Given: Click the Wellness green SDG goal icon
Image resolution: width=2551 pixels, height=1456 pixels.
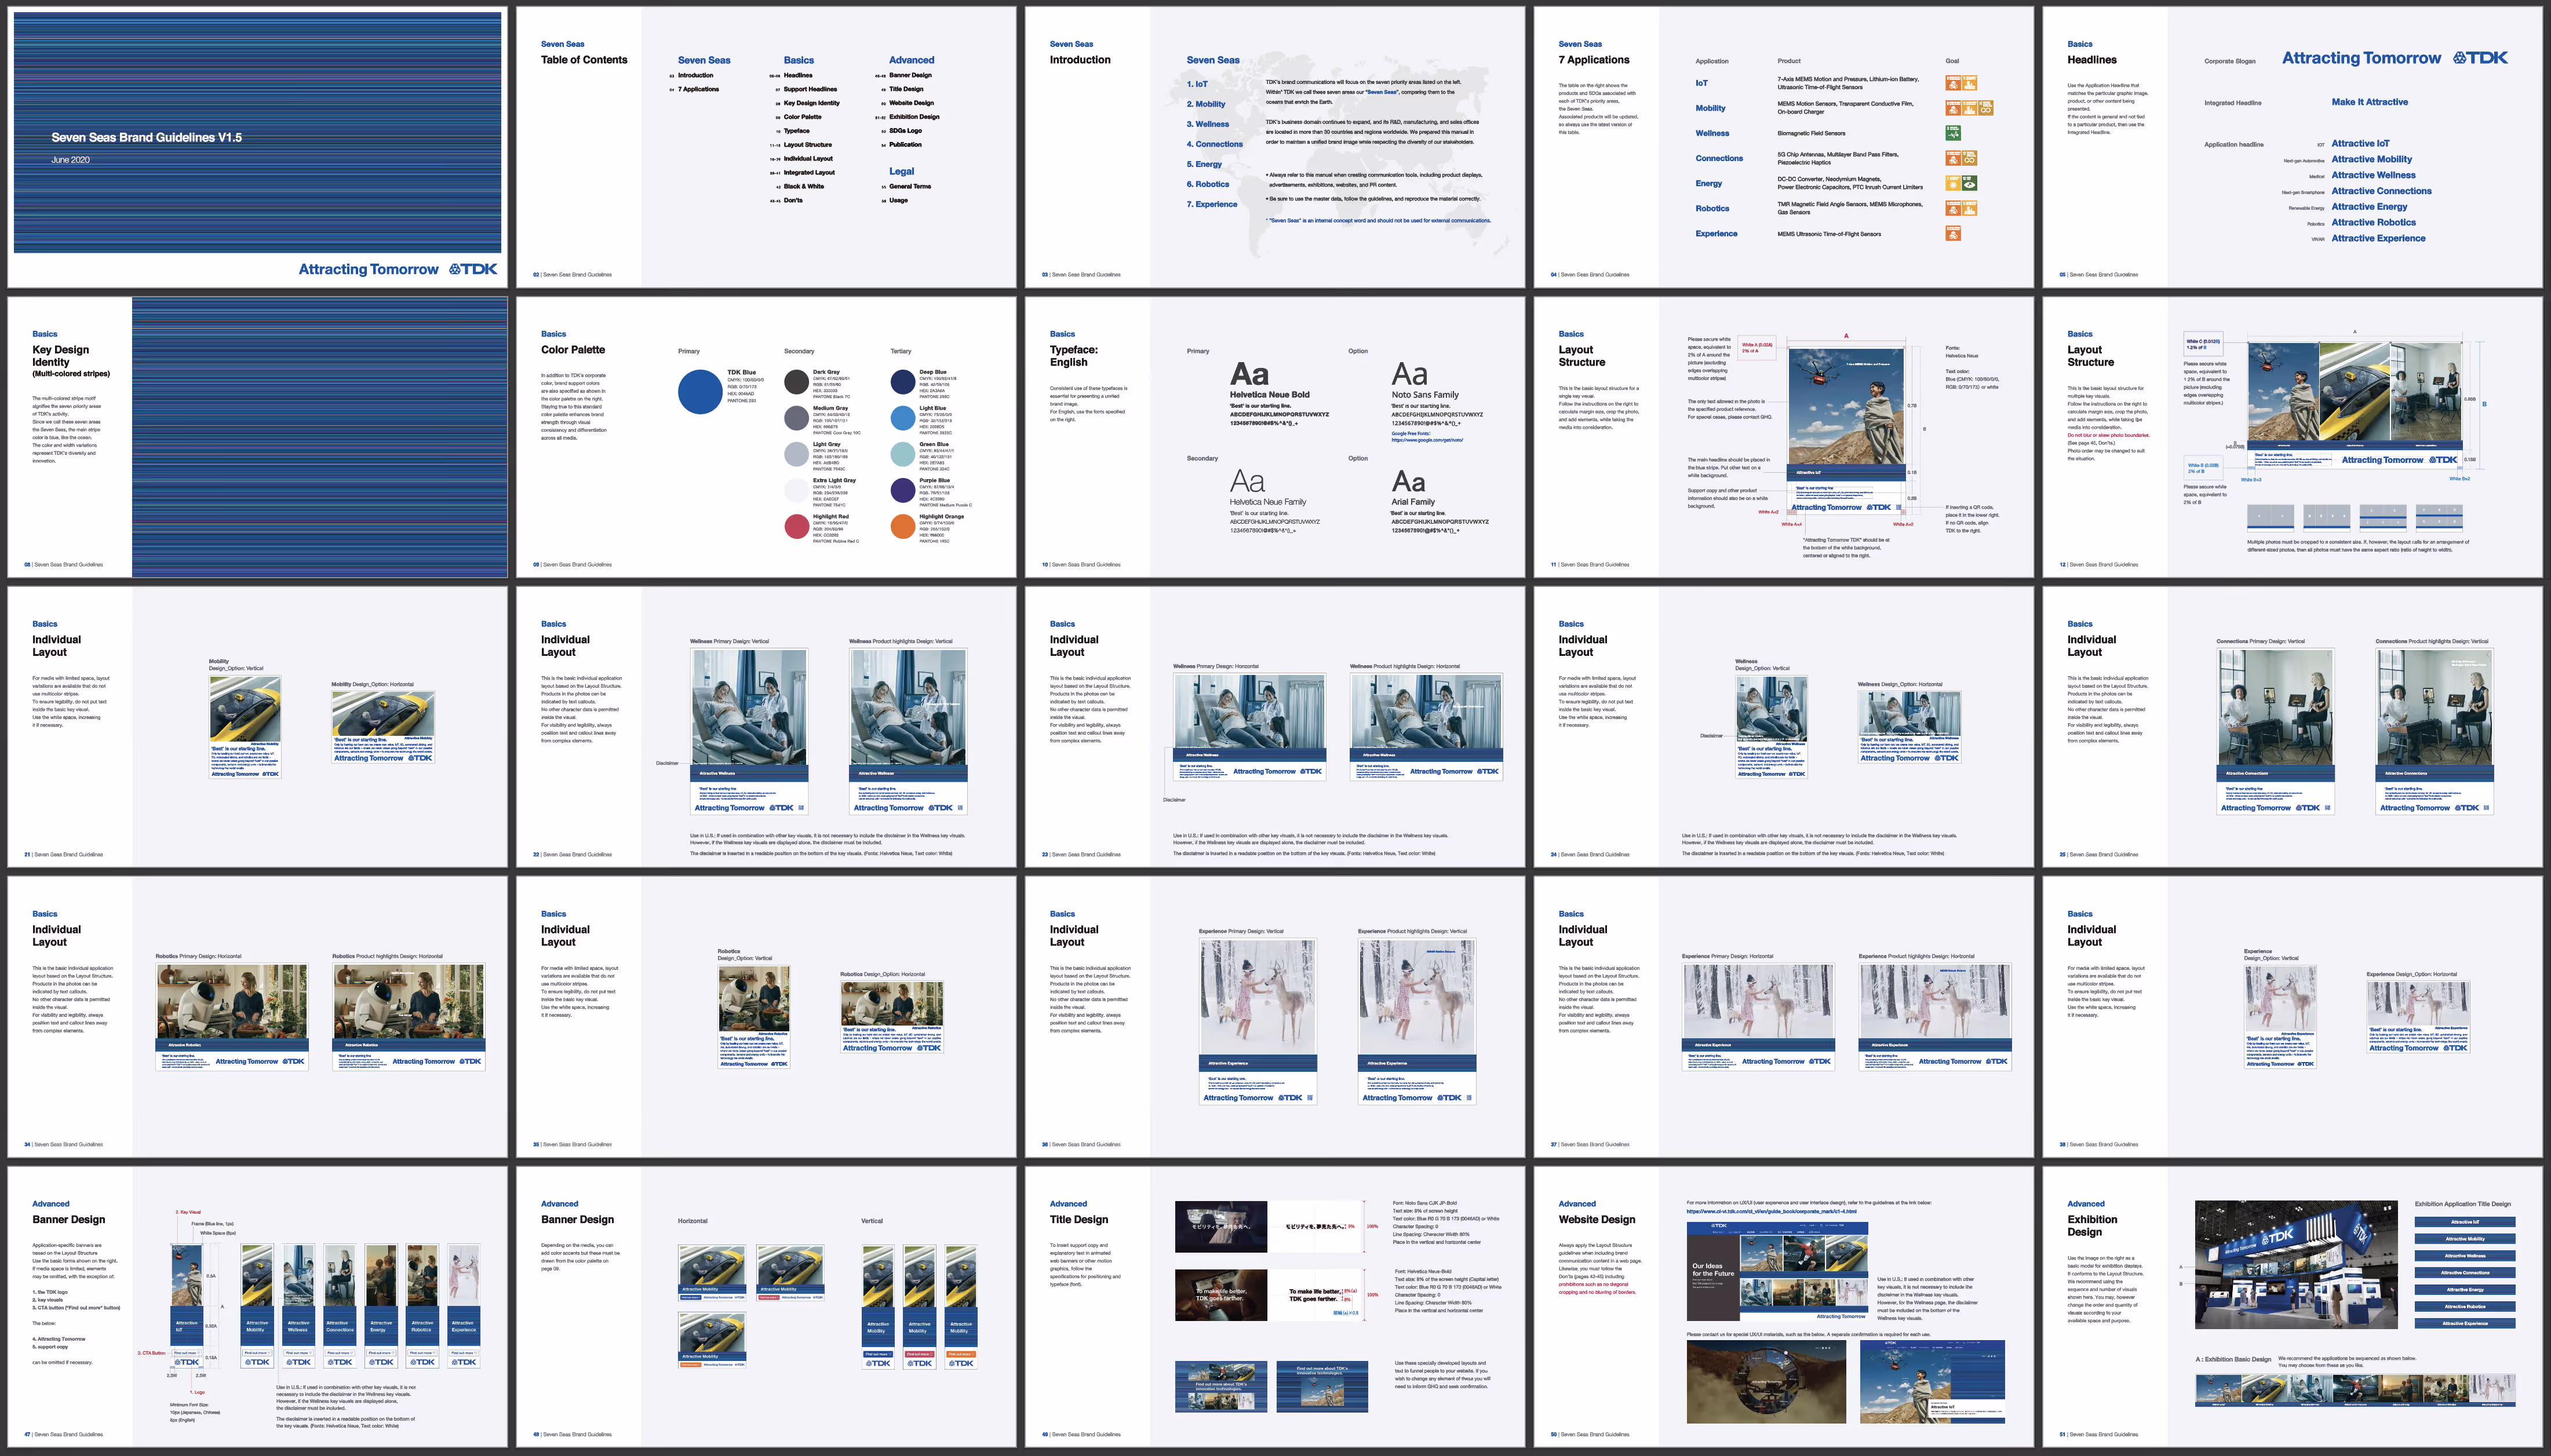Looking at the screenshot, I should pos(1952,133).
